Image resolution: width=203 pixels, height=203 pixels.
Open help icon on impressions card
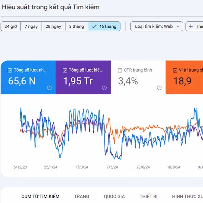(104, 88)
